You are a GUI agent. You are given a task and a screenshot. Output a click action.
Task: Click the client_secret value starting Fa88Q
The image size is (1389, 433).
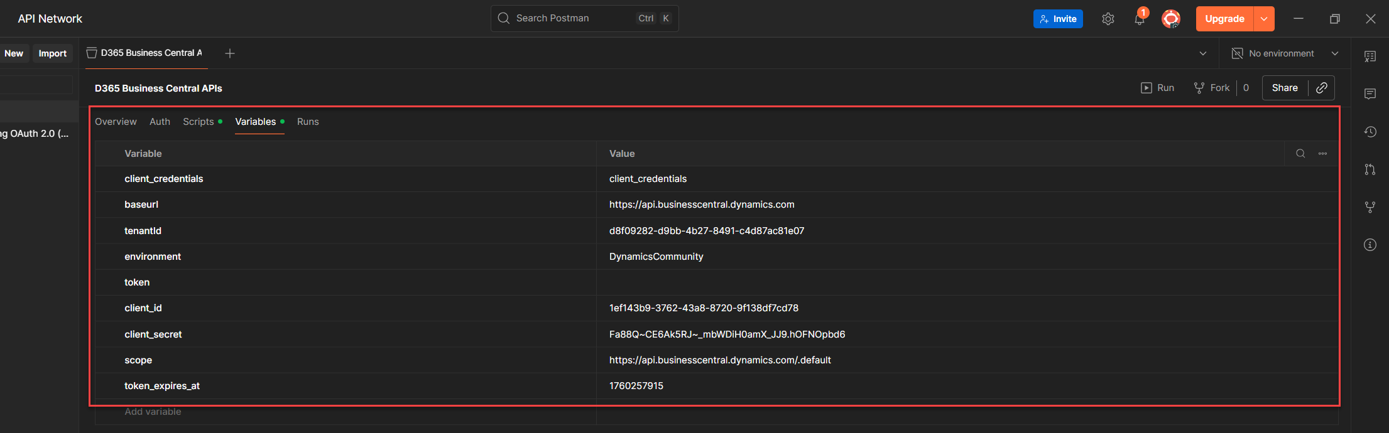click(727, 334)
